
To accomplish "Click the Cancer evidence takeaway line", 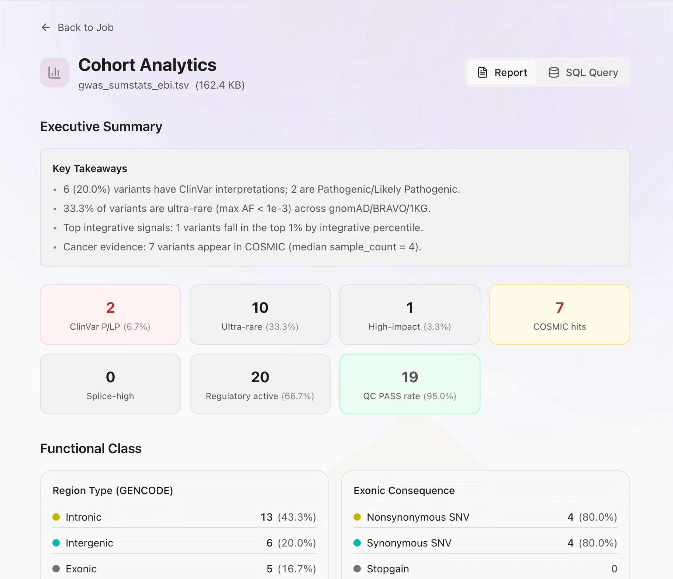I will [242, 247].
